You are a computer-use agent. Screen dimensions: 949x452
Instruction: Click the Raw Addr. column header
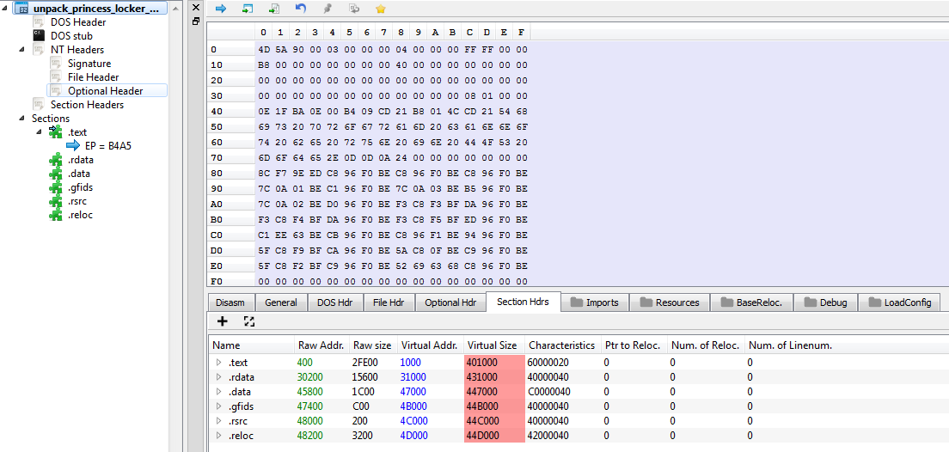(321, 345)
